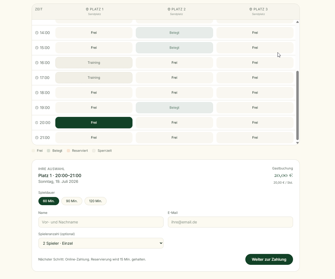Select Platz 2 at 20:00
Screen dimensions: 335x279
174,123
